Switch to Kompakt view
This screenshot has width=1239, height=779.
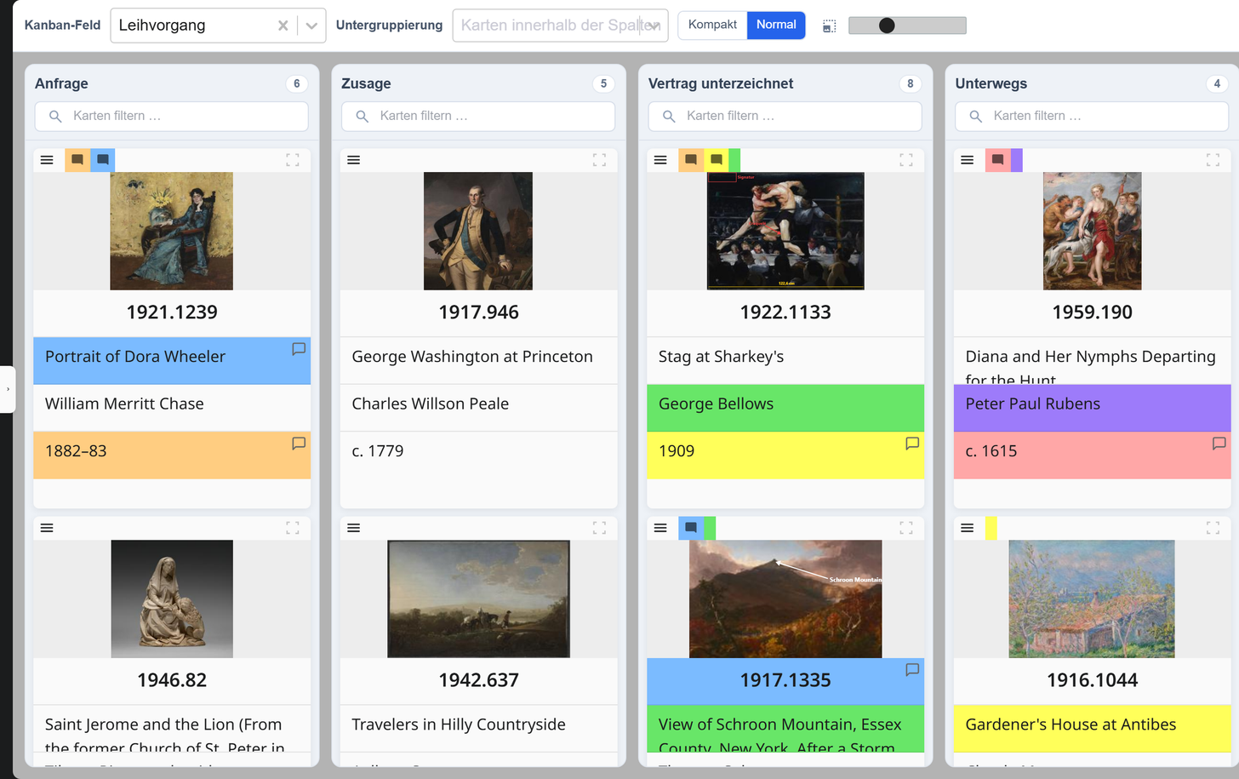pos(712,25)
